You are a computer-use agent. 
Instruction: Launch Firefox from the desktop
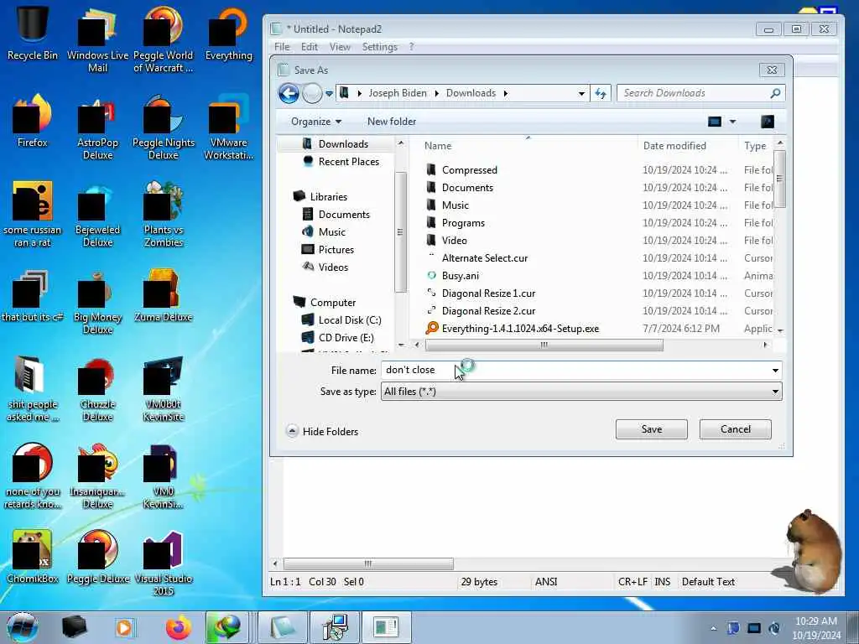point(33,121)
